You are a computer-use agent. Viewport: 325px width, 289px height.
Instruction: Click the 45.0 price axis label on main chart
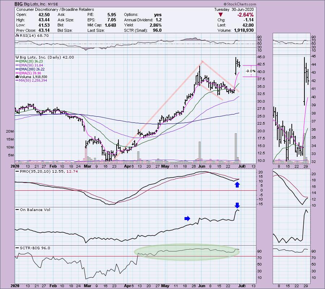[x=261, y=57]
